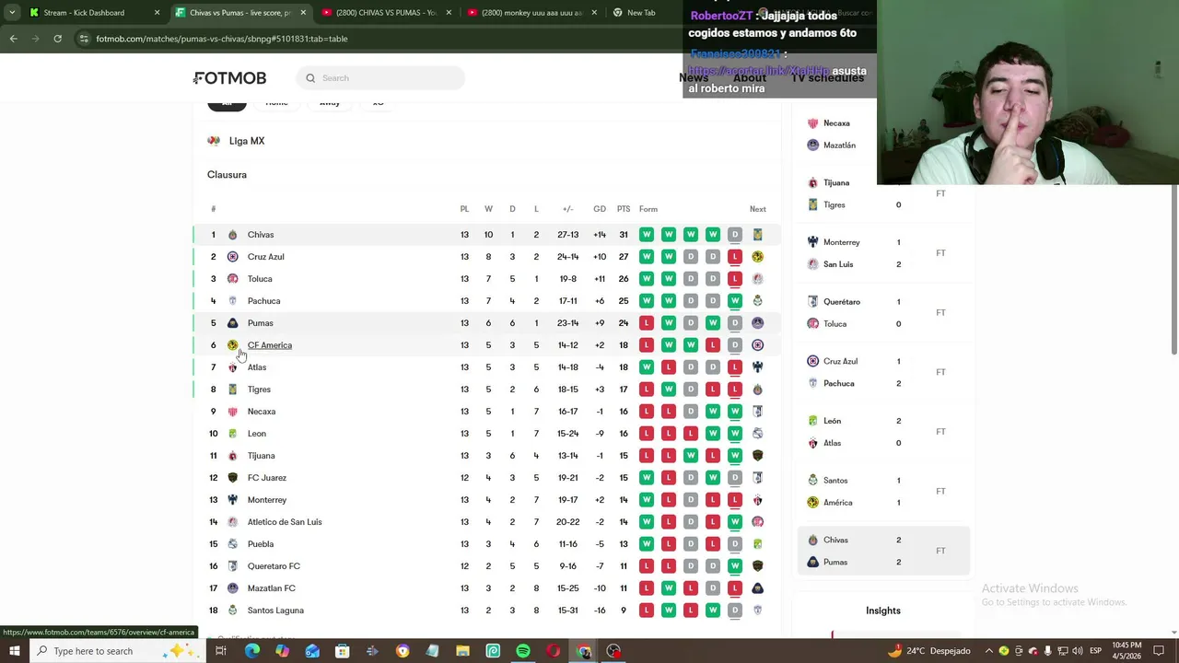Click the Windows taskbar search box
Screen dimensions: 1179x663
pyautogui.click(x=118, y=651)
